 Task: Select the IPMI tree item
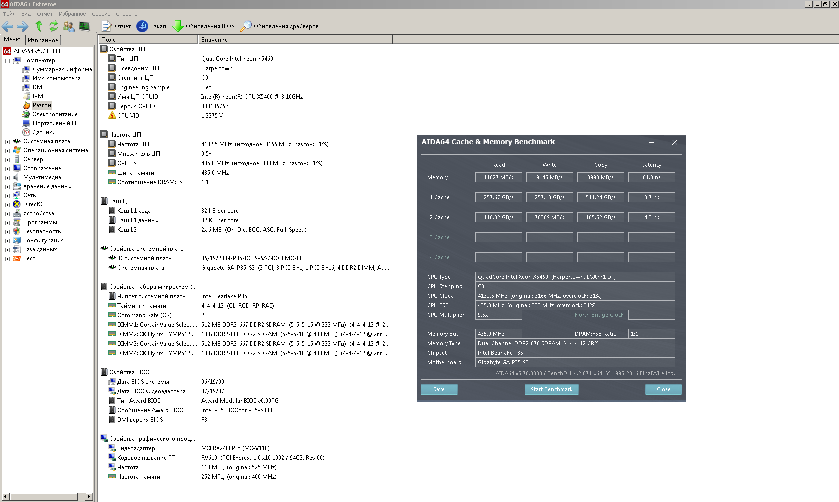[39, 96]
